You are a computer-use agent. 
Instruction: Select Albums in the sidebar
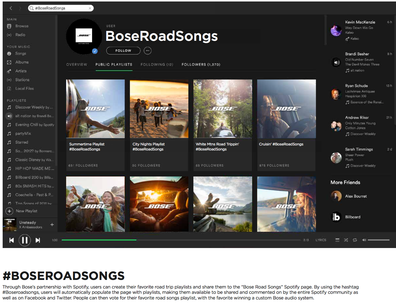(x=22, y=62)
